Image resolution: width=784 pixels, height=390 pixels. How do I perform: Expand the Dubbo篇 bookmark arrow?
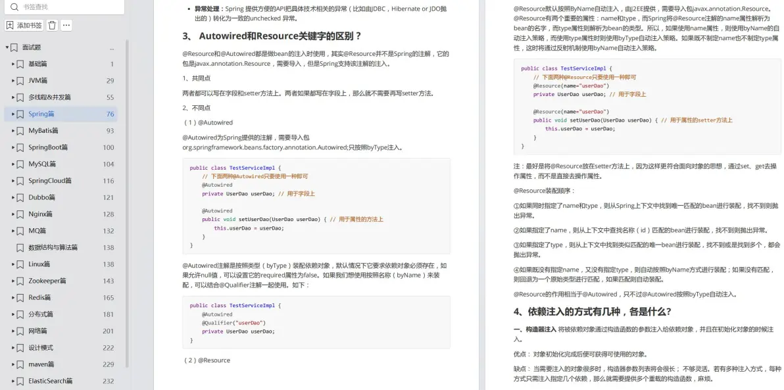coord(13,197)
